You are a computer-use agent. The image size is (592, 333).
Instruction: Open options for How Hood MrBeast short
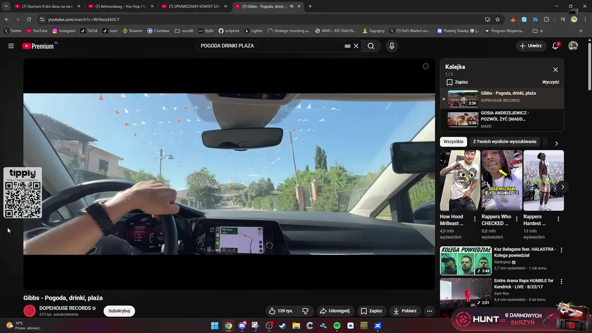click(475, 219)
